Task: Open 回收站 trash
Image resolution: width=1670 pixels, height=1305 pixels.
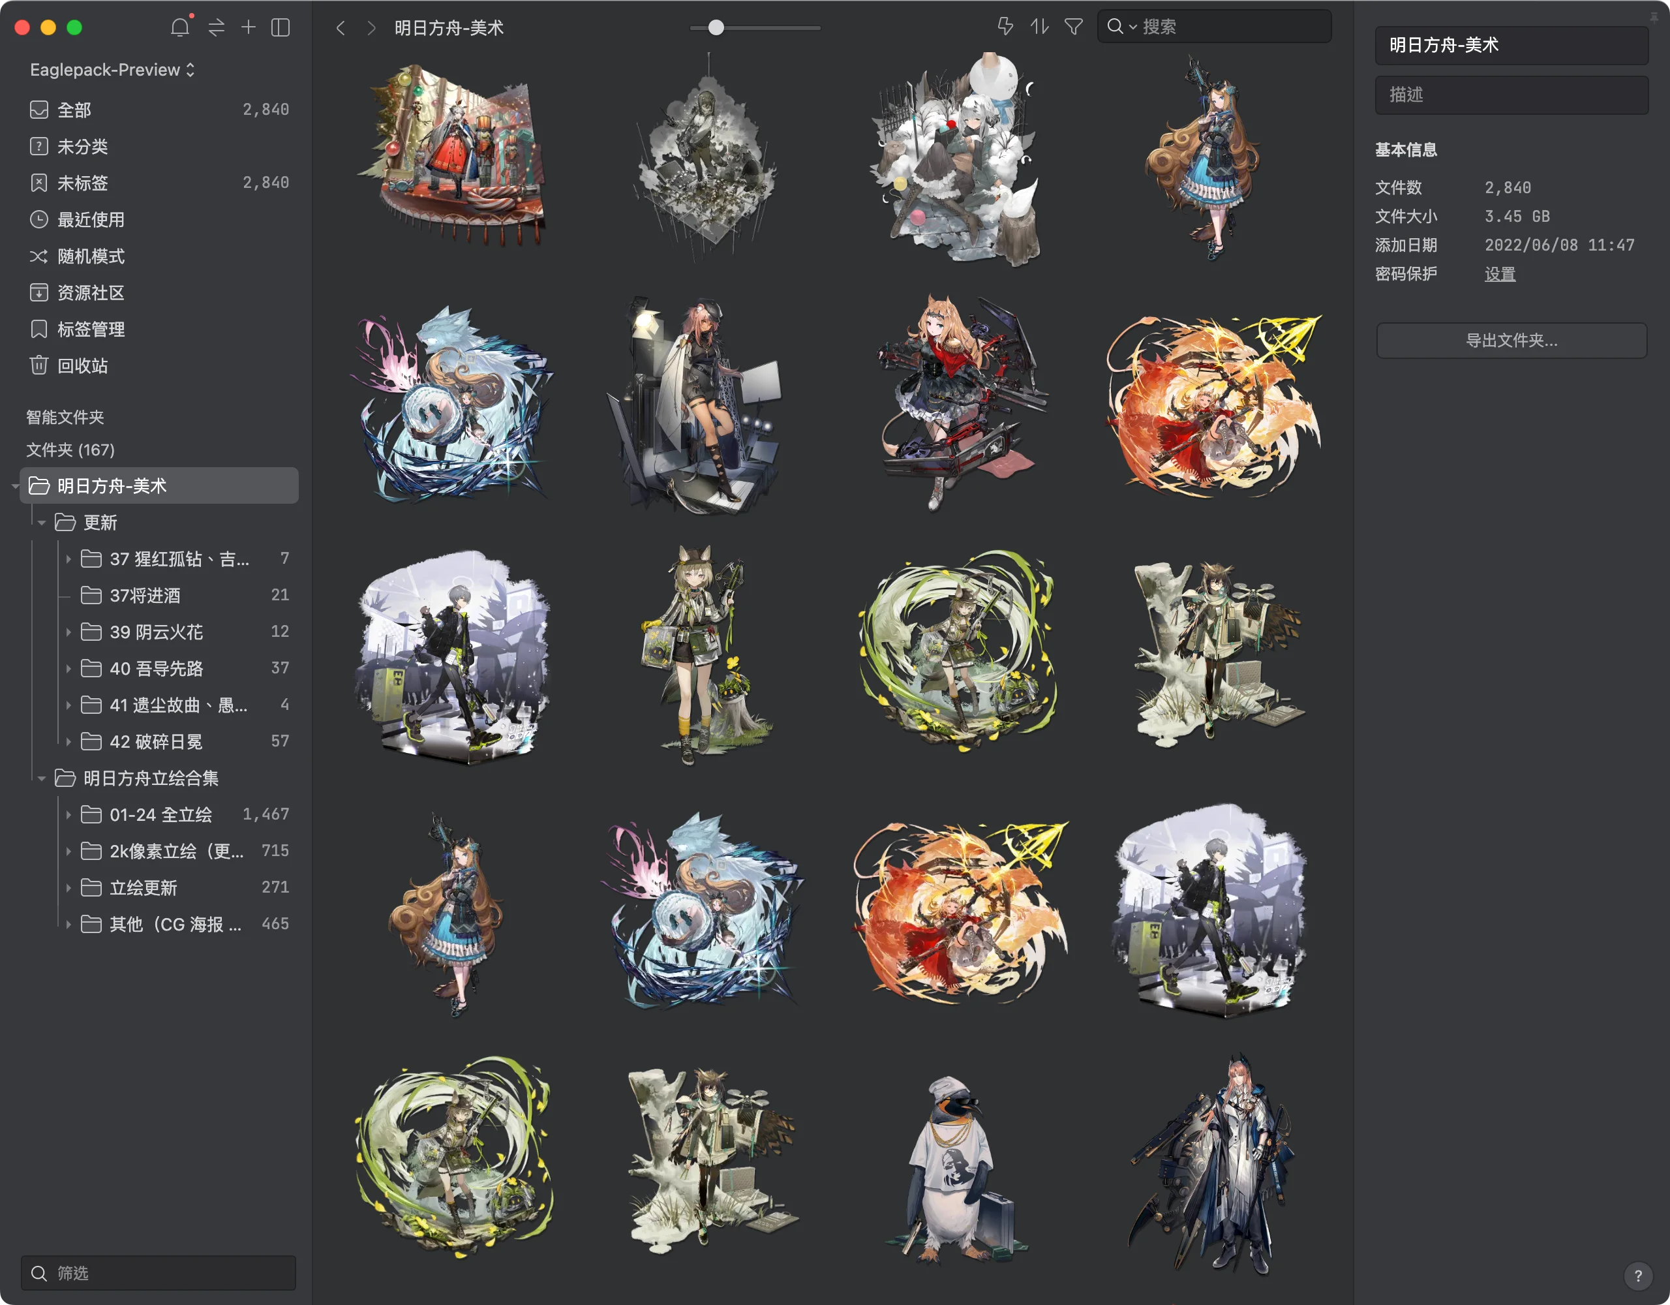Action: click(159, 365)
